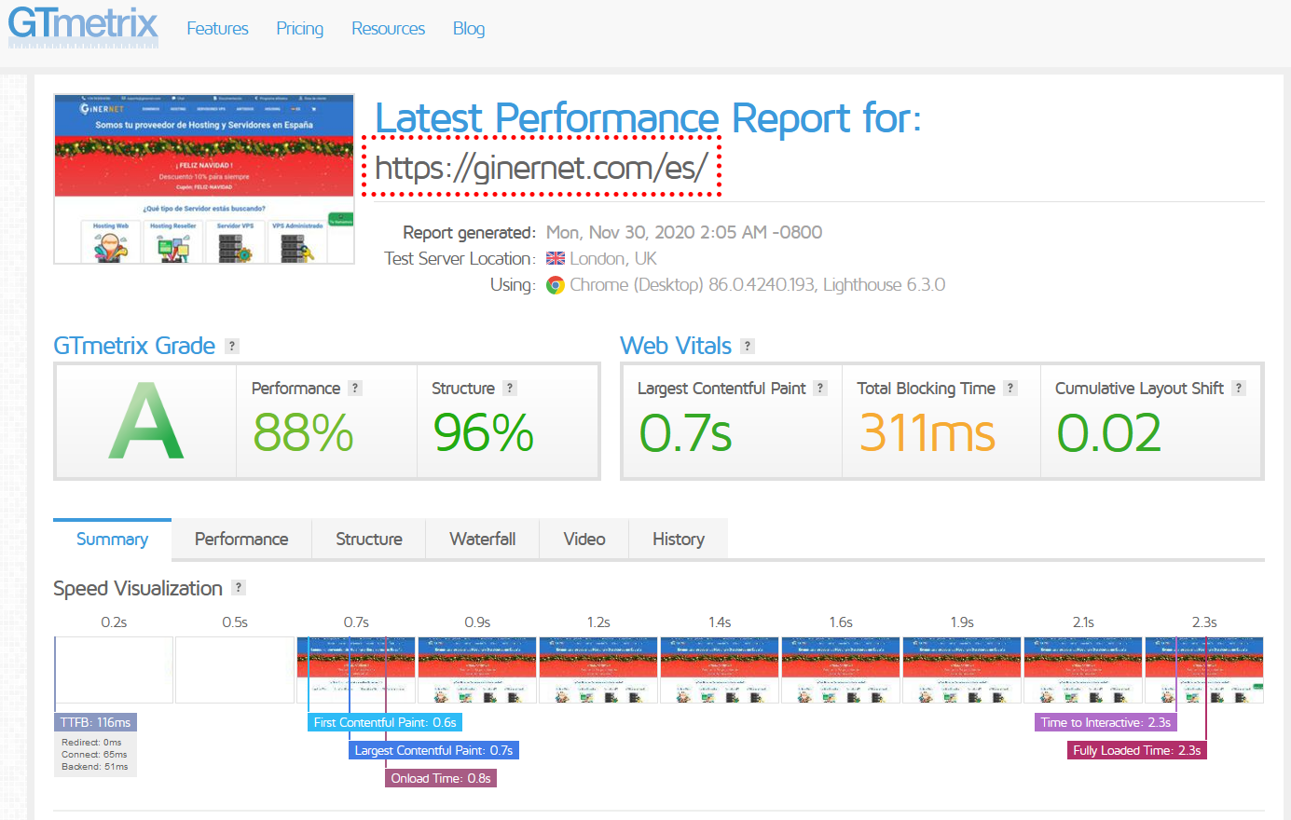Image resolution: width=1291 pixels, height=820 pixels.
Task: Open help icon beside Web Vitals heading
Action: 748,346
